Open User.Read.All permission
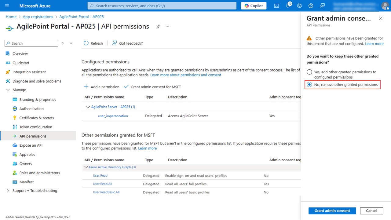The image size is (391, 220). pos(103,184)
